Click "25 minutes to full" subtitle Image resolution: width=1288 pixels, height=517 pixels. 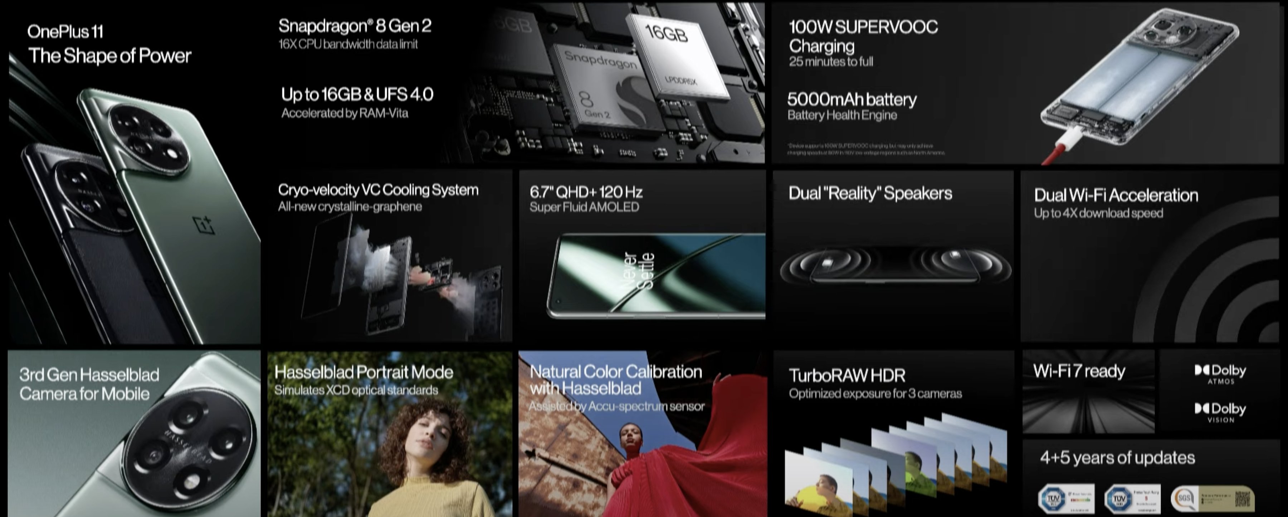point(831,61)
